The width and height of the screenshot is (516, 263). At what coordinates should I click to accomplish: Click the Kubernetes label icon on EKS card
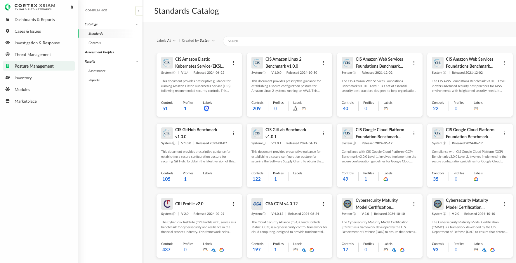pos(206,108)
